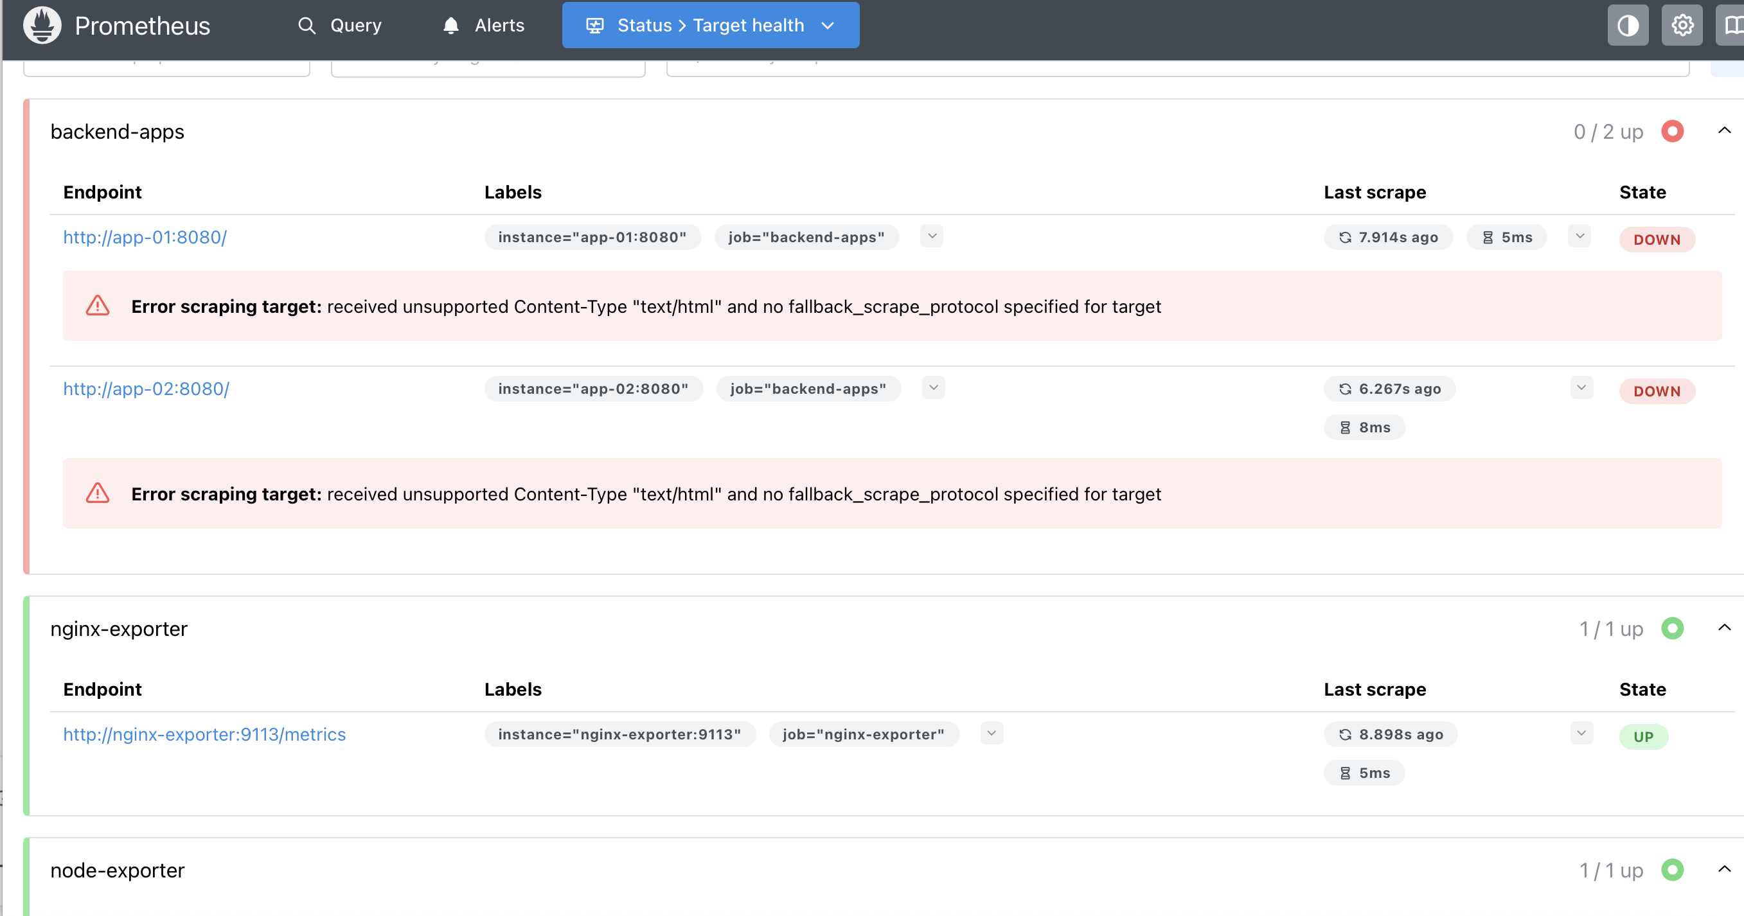Click the "0 / 2 up" count text
The image size is (1744, 916).
pyautogui.click(x=1607, y=131)
